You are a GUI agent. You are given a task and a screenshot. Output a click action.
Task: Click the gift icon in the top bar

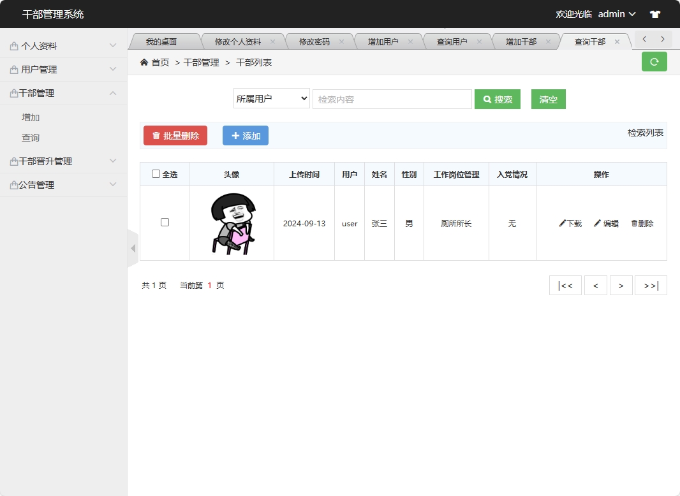coord(654,13)
